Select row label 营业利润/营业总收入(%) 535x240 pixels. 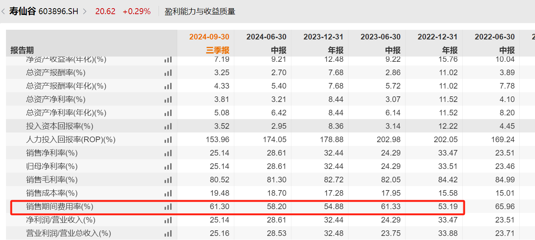click(69, 233)
